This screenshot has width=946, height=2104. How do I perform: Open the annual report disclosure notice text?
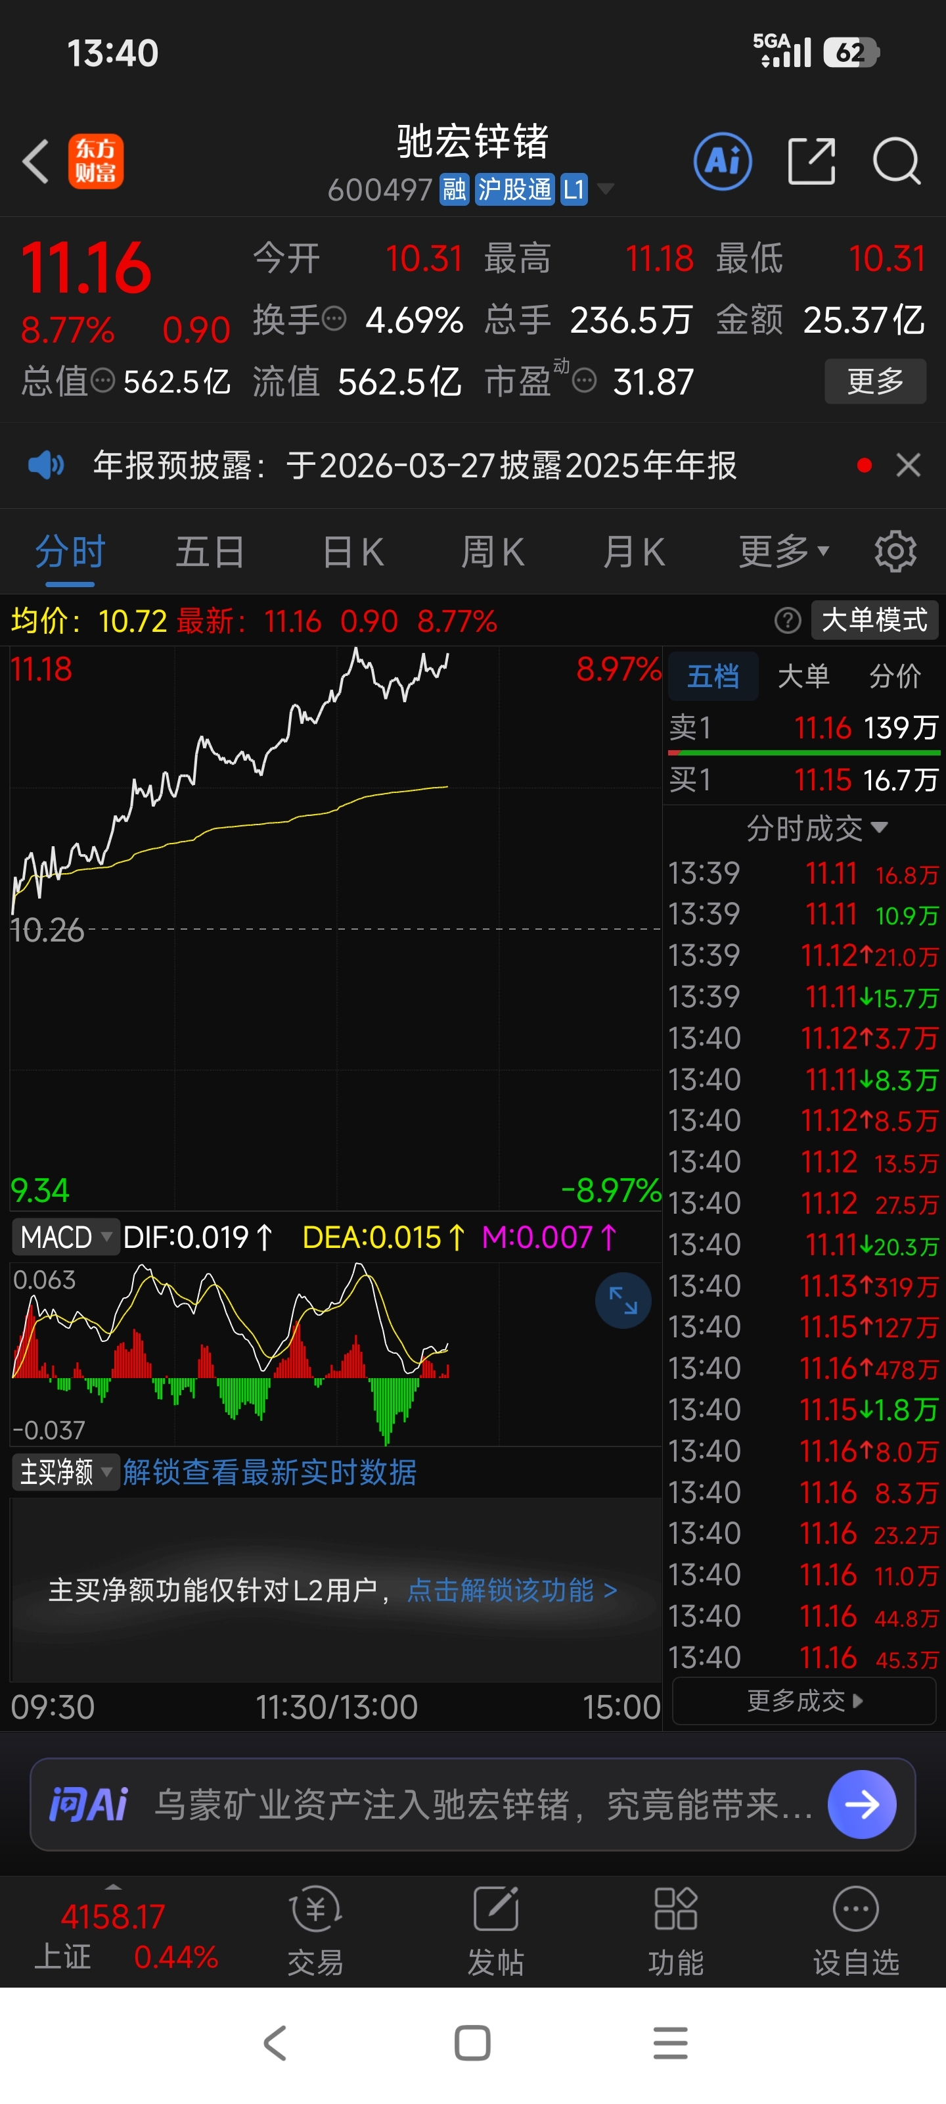coord(415,466)
